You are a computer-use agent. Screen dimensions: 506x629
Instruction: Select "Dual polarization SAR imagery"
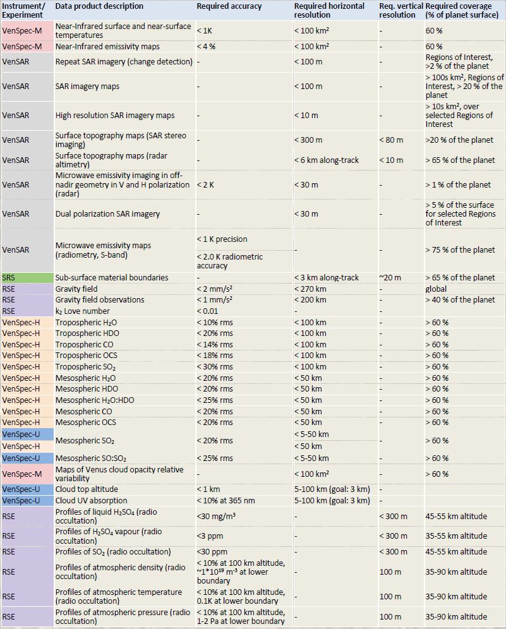[107, 214]
